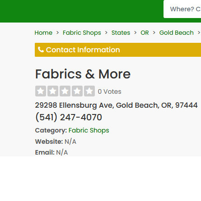Click the Fabrics & More business title
The image size is (201, 201).
pyautogui.click(x=83, y=74)
